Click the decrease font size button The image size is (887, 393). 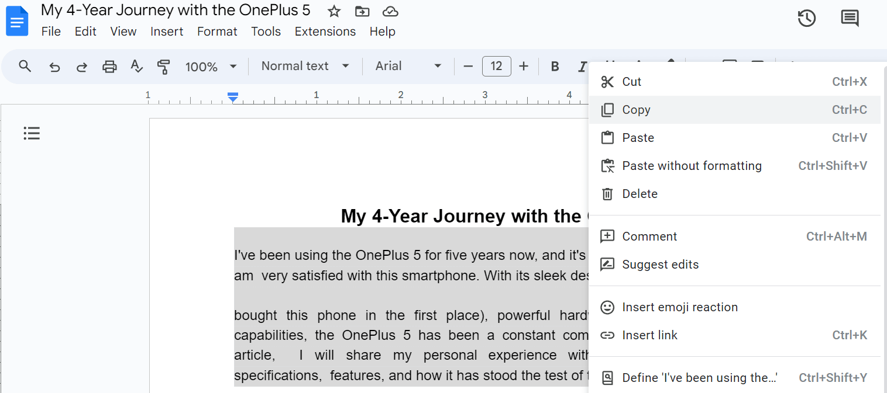467,66
